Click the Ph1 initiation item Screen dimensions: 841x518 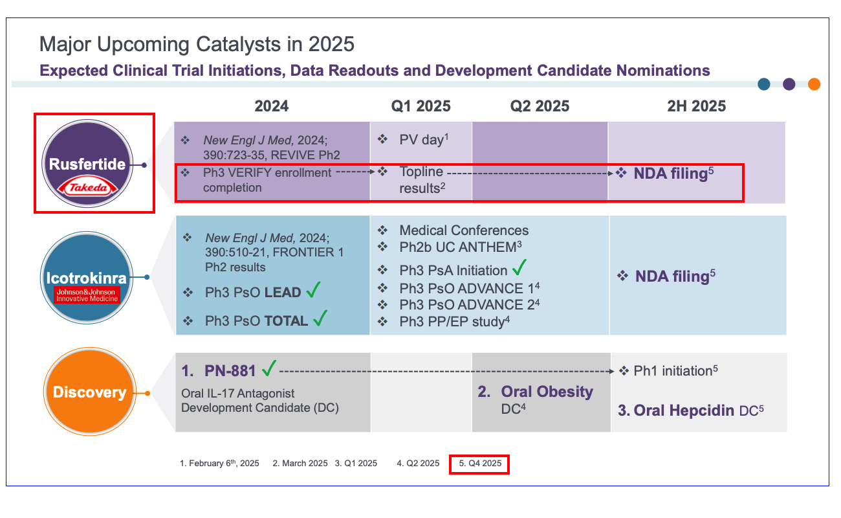pyautogui.click(x=676, y=371)
